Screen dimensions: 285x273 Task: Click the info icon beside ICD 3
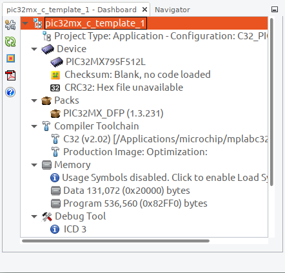pyautogui.click(x=55, y=229)
